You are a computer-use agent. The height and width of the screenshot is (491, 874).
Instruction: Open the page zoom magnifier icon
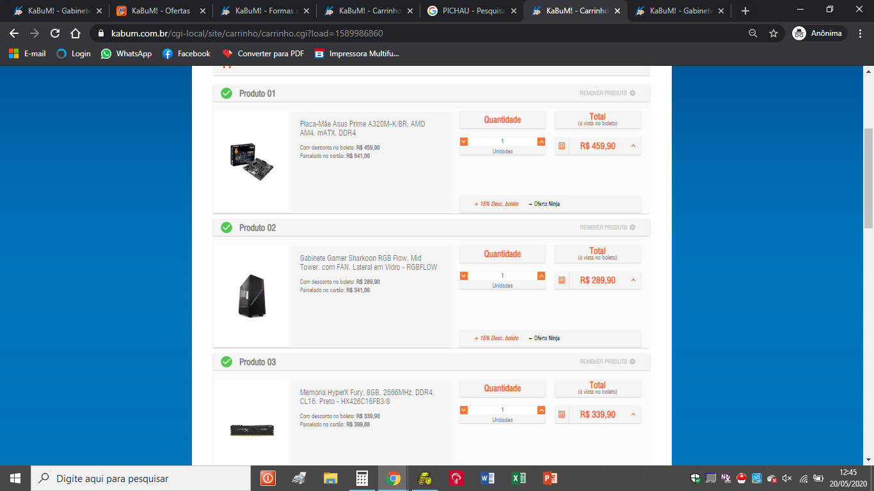(753, 33)
